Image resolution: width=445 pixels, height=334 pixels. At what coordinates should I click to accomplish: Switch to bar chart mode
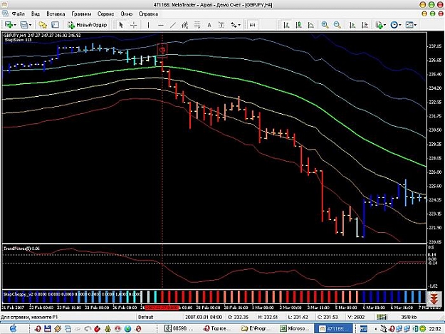pos(286,25)
